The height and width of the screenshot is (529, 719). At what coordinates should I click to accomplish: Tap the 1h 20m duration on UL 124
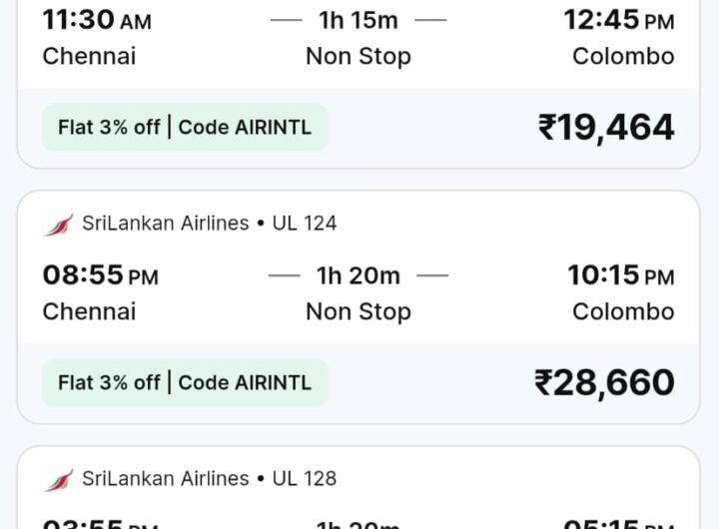[359, 274]
